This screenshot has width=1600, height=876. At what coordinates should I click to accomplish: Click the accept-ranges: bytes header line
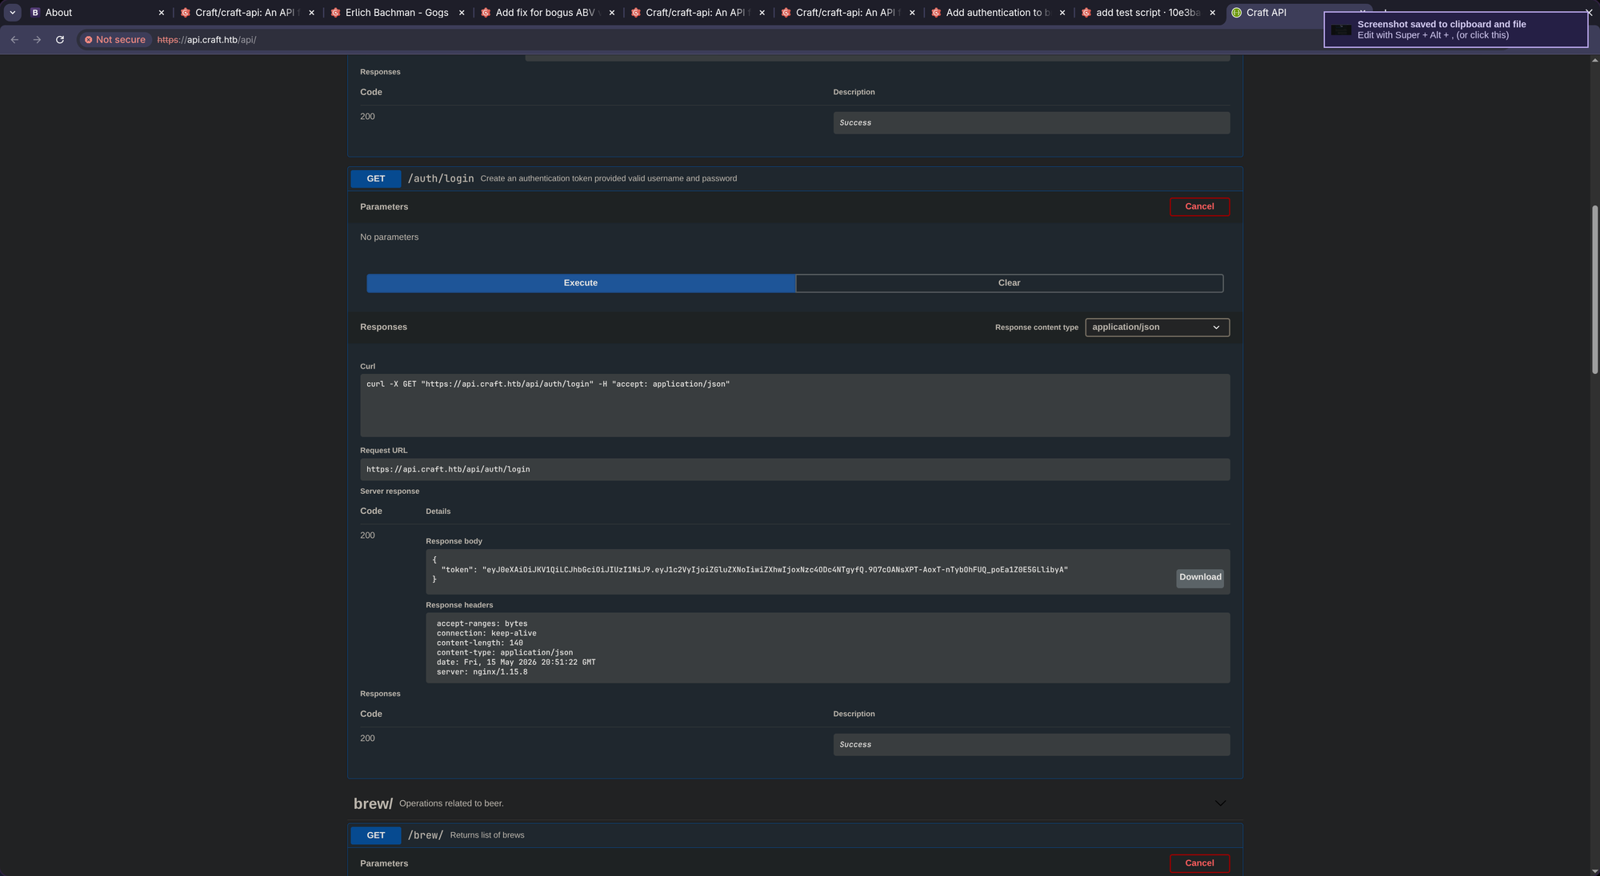click(482, 624)
